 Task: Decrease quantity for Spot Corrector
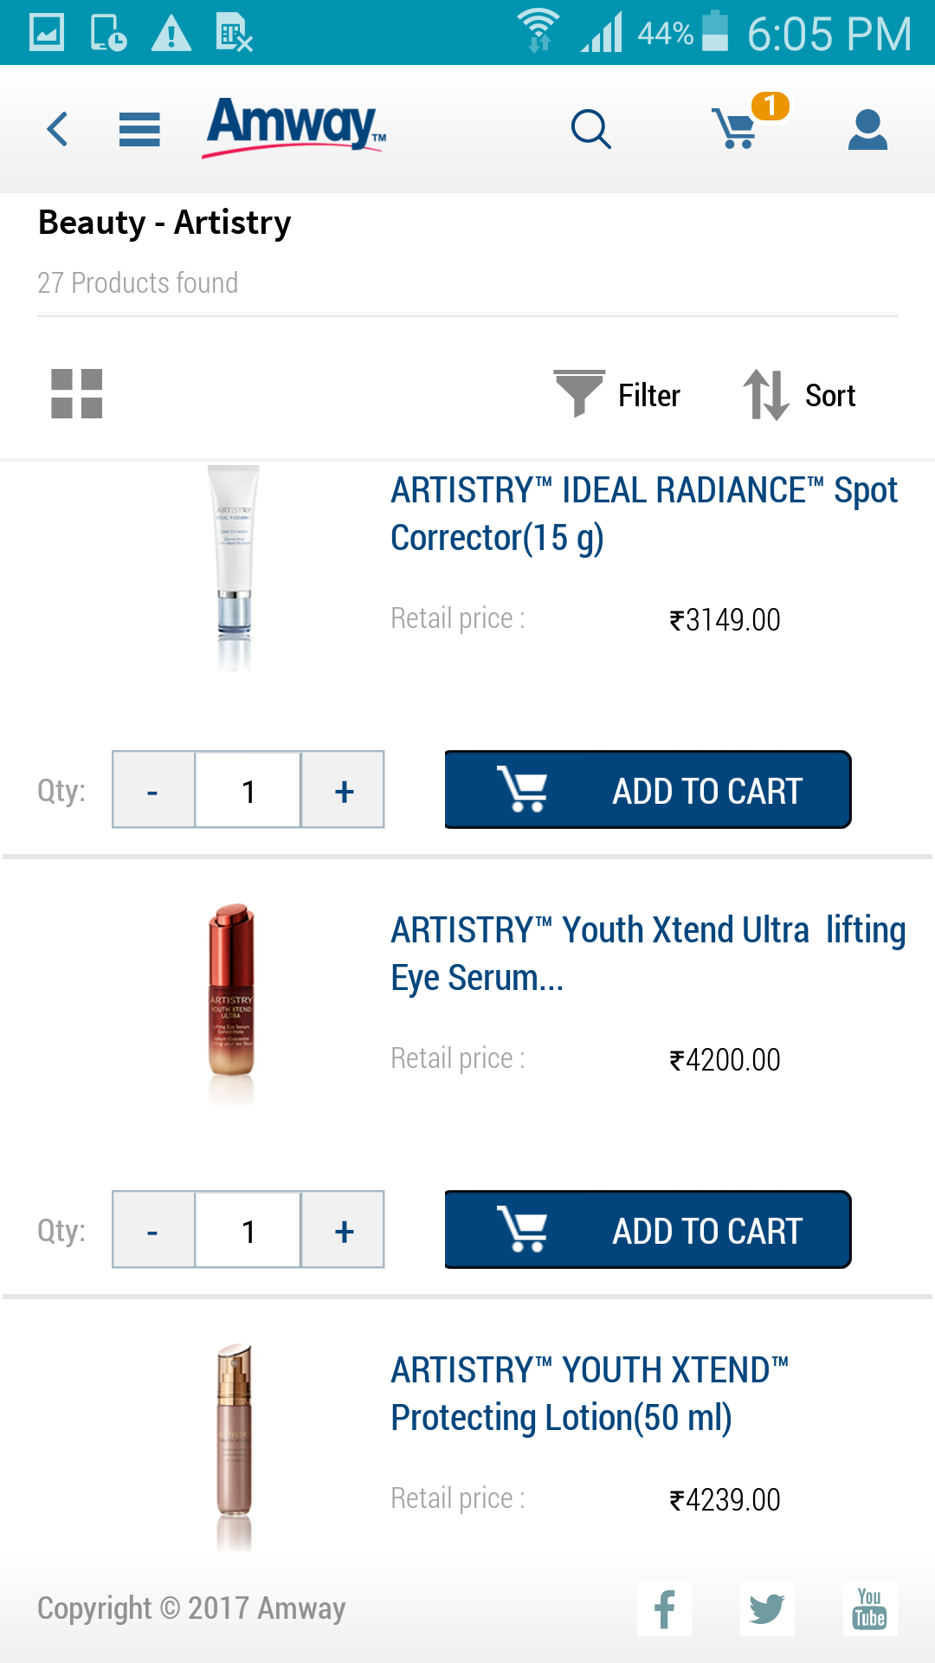[x=153, y=790]
